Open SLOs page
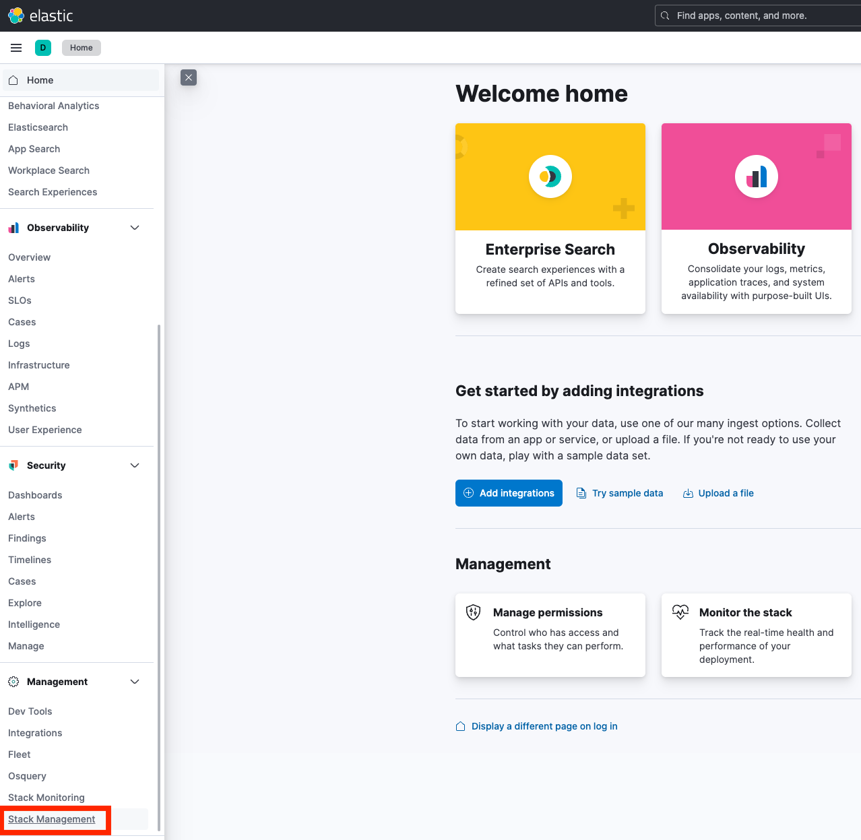This screenshot has height=840, width=861. (20, 300)
